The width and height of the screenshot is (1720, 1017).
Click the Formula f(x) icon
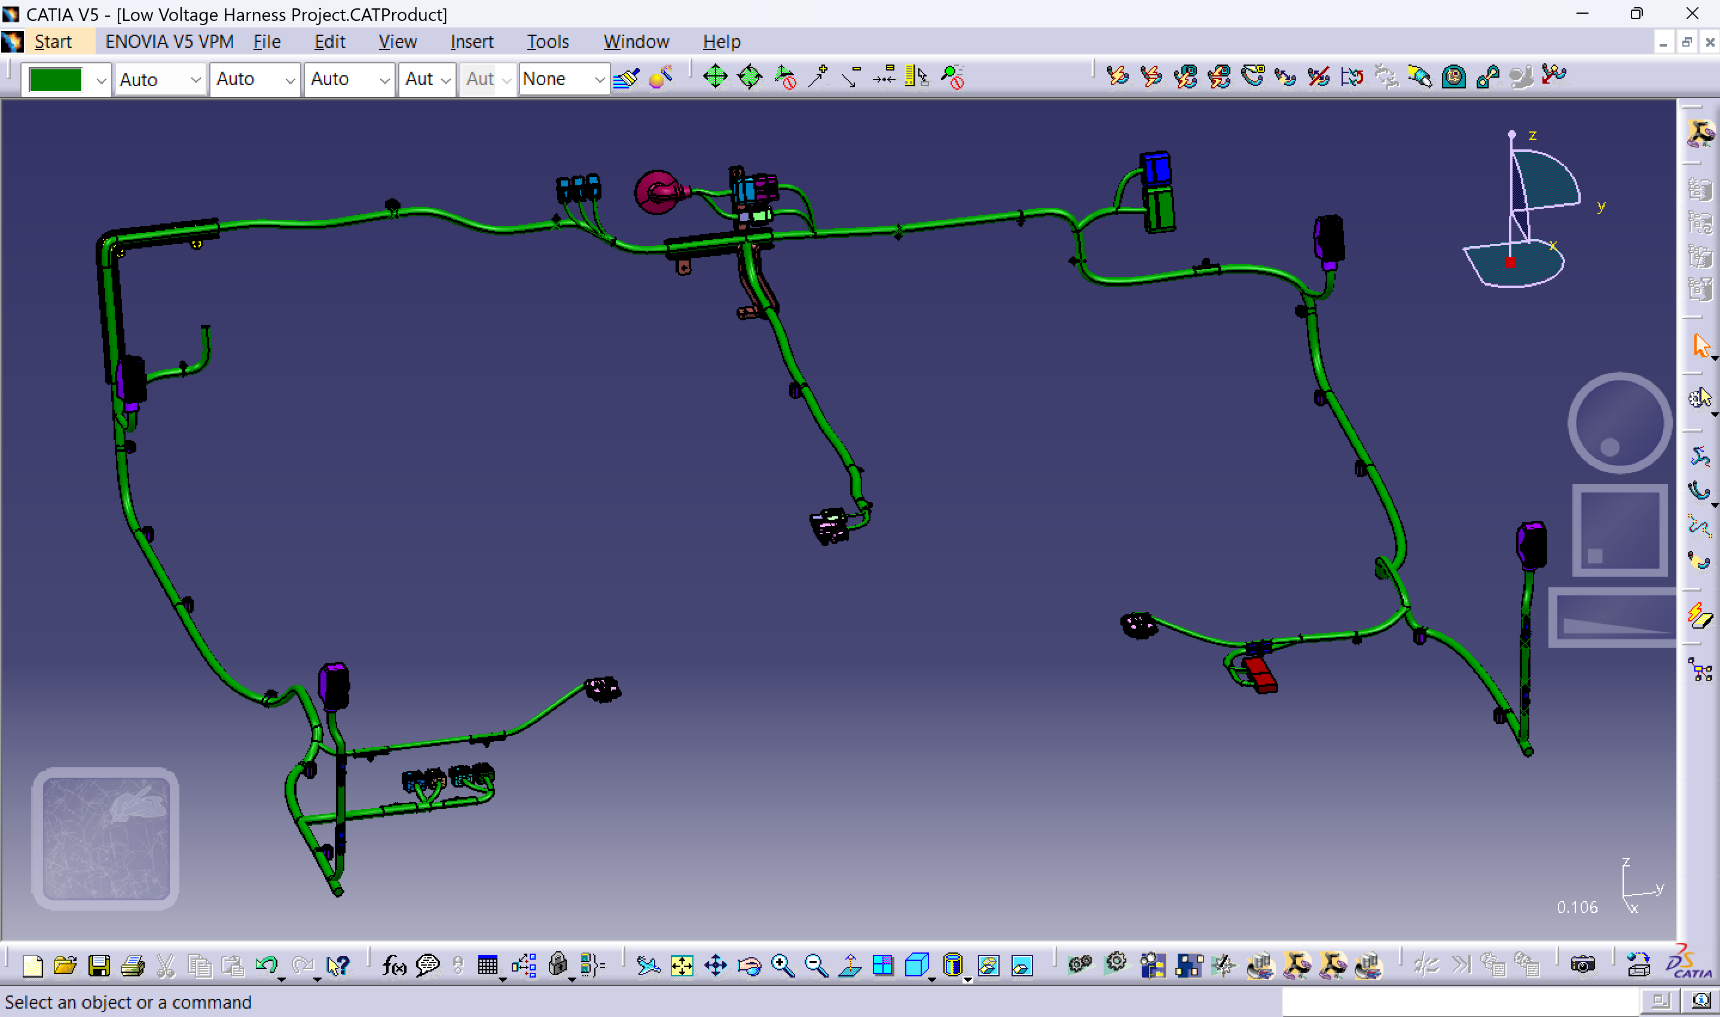393,966
